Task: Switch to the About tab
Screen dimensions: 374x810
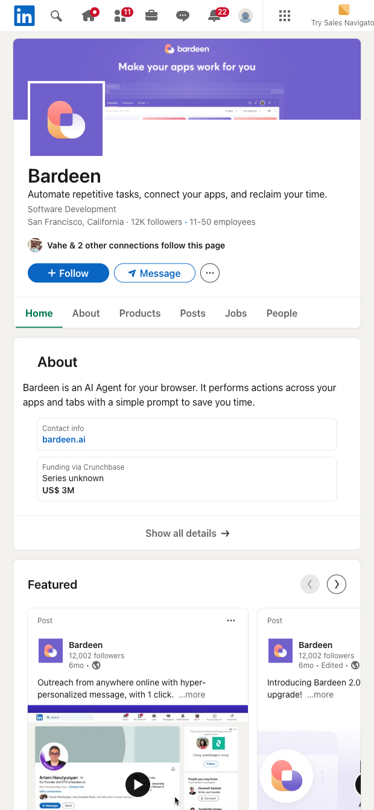Action: pyautogui.click(x=86, y=313)
